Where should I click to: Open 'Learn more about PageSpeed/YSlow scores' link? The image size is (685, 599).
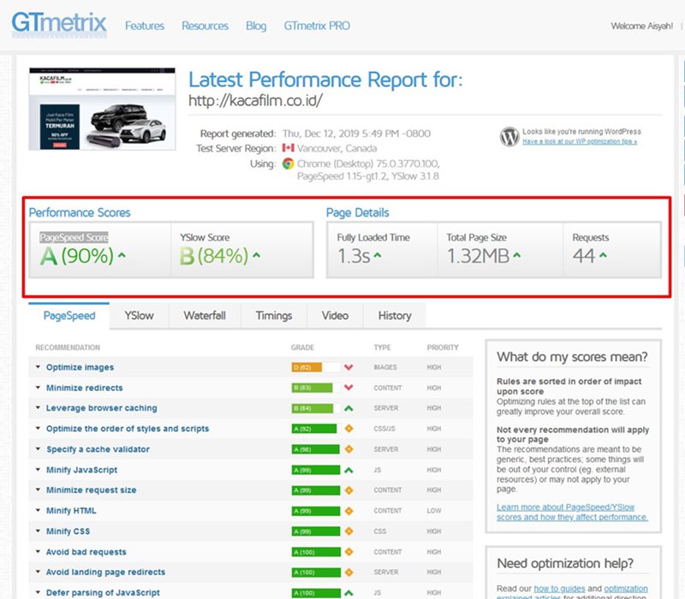tap(572, 512)
